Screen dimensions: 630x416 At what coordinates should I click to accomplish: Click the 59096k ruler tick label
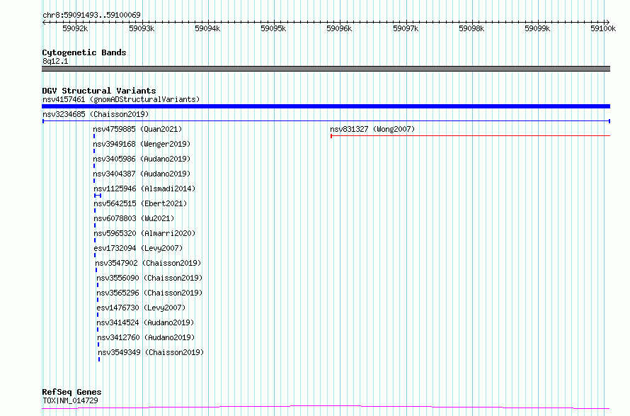click(x=339, y=28)
